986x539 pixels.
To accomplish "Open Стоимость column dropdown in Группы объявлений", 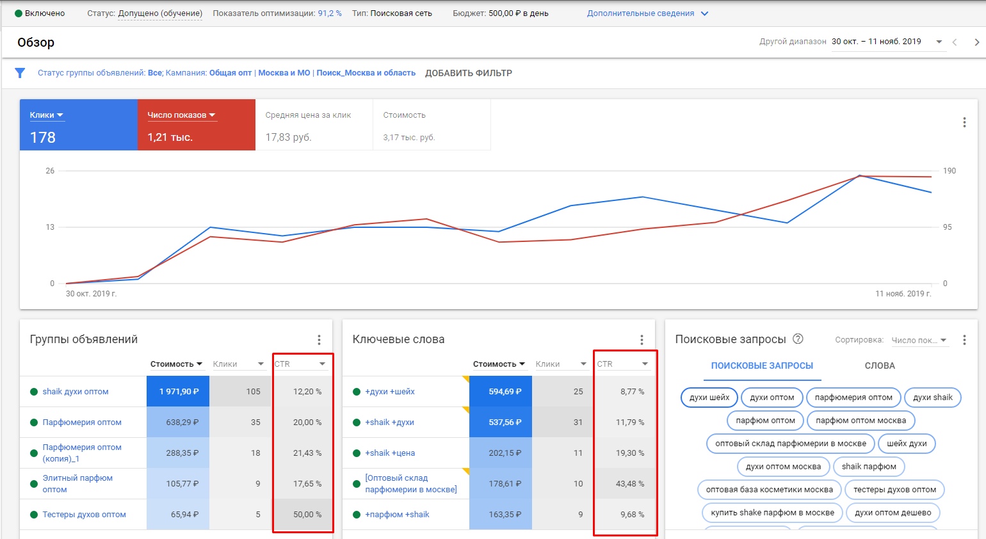I will pyautogui.click(x=176, y=364).
